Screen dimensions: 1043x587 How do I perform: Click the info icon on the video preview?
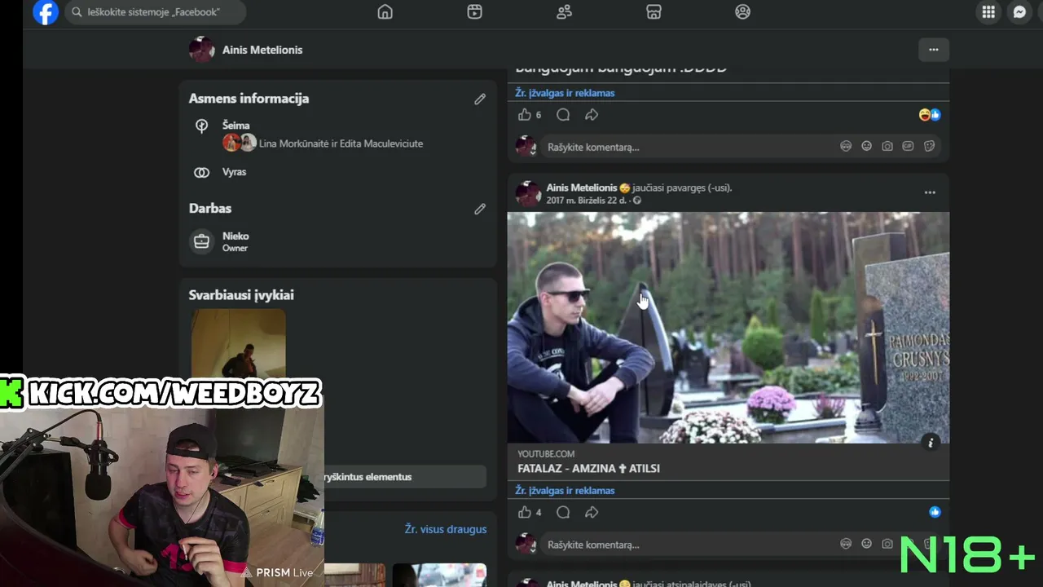(931, 443)
